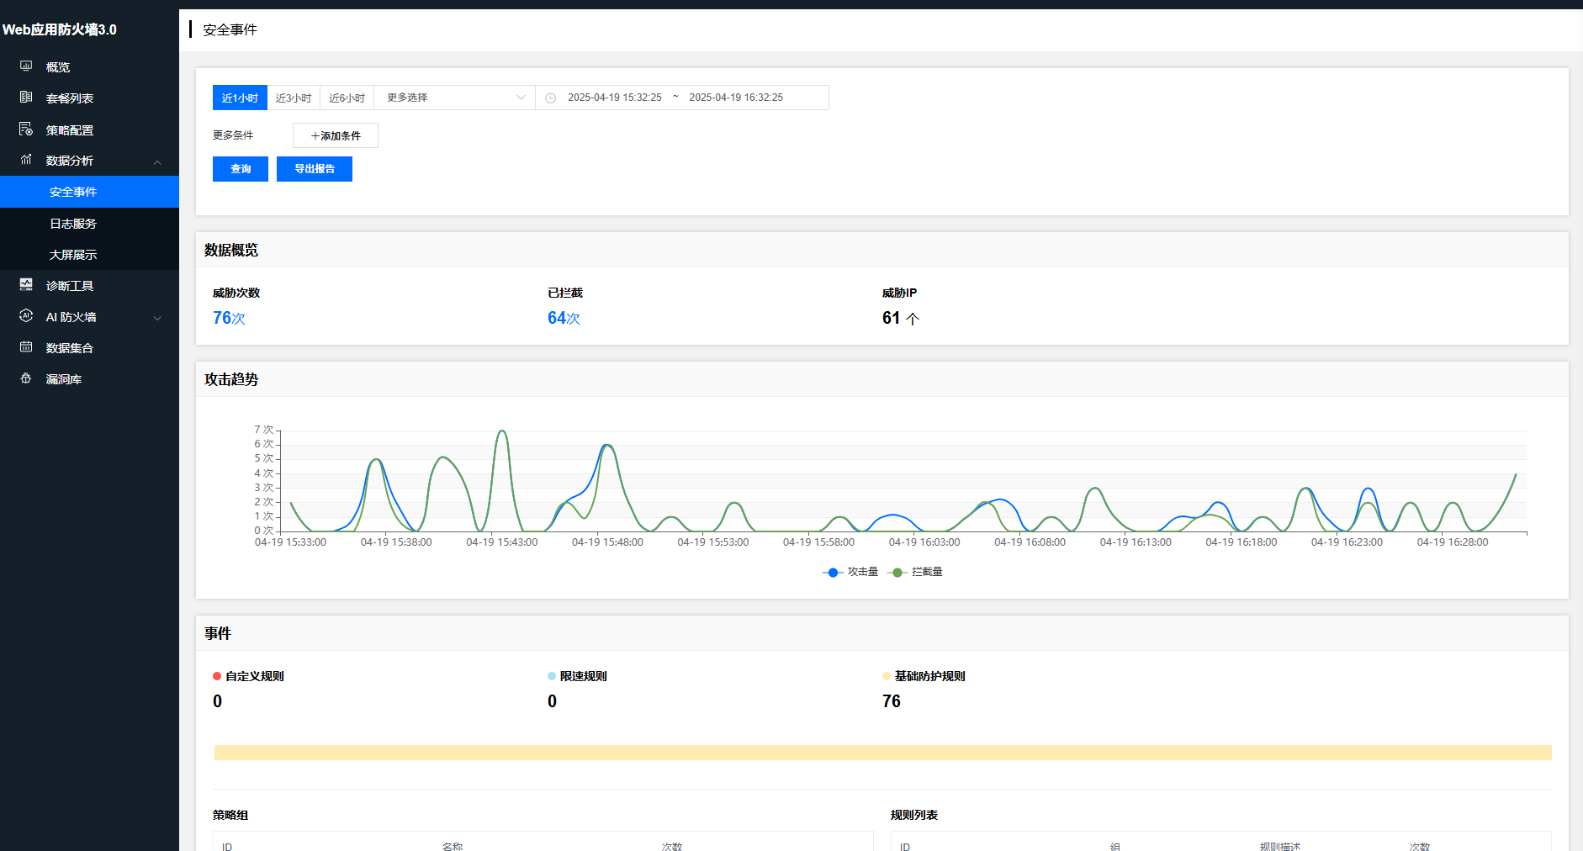Click the 规则列表 section heading
The image size is (1583, 851).
[x=914, y=815]
